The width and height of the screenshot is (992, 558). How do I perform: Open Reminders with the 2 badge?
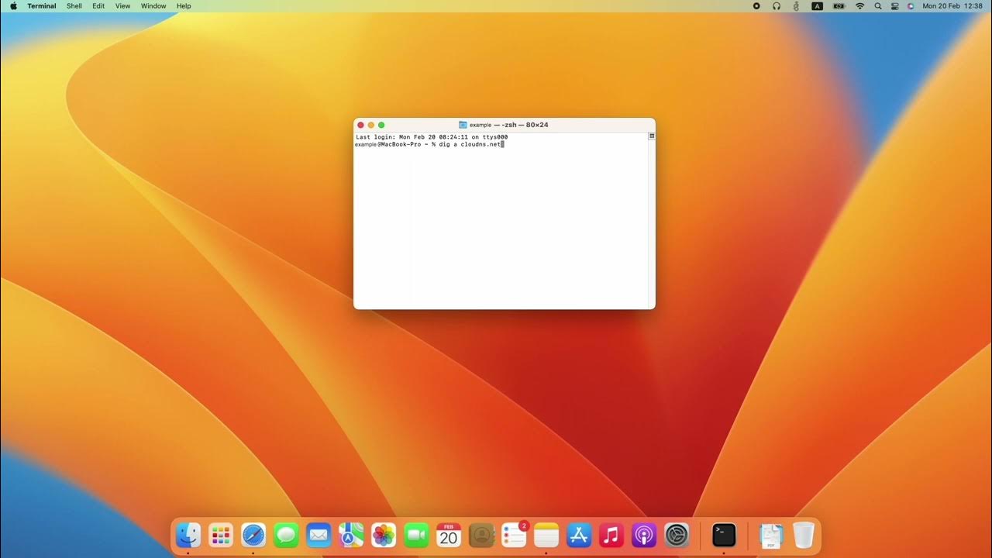514,535
